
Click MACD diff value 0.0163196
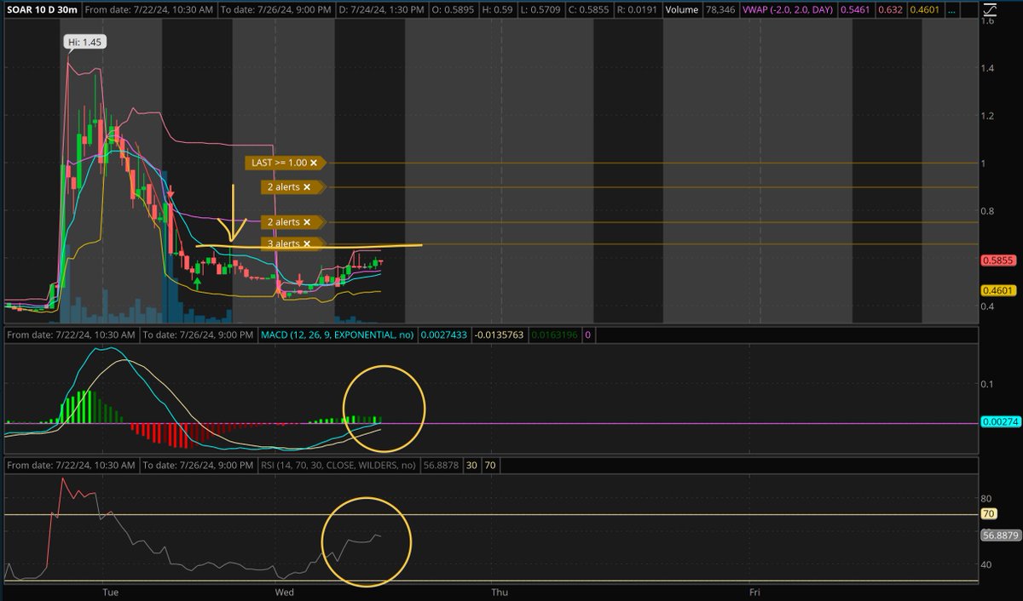554,335
